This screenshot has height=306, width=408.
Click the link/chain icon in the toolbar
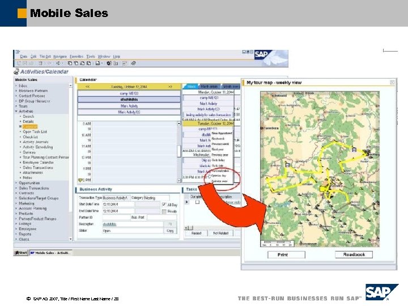[134, 63]
